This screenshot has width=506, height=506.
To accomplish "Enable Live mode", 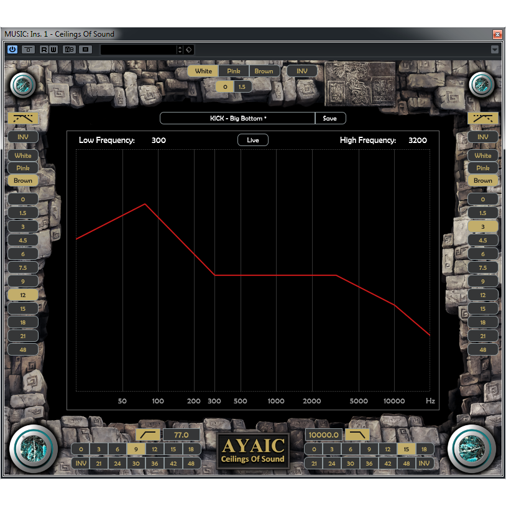I will coord(252,140).
